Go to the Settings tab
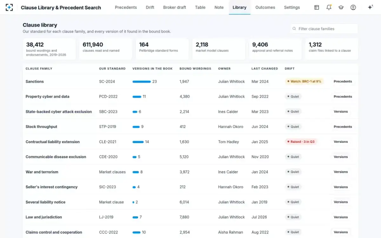The image size is (381, 238). point(292,7)
